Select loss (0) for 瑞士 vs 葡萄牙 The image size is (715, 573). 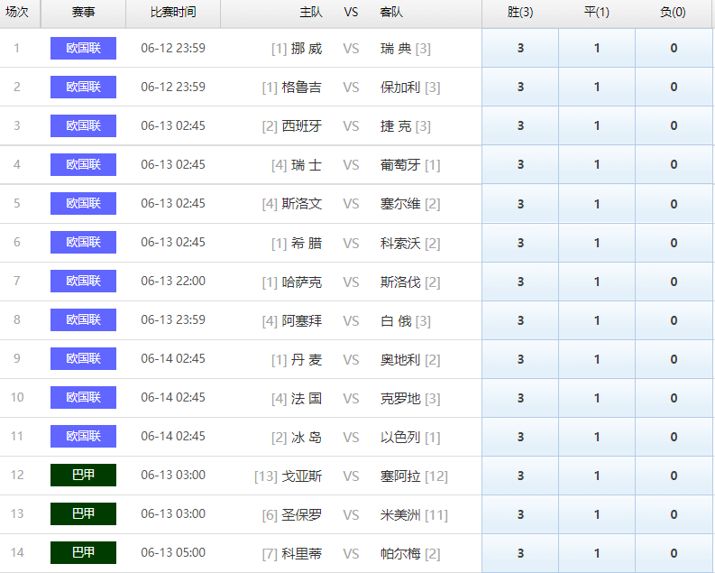[x=674, y=164]
